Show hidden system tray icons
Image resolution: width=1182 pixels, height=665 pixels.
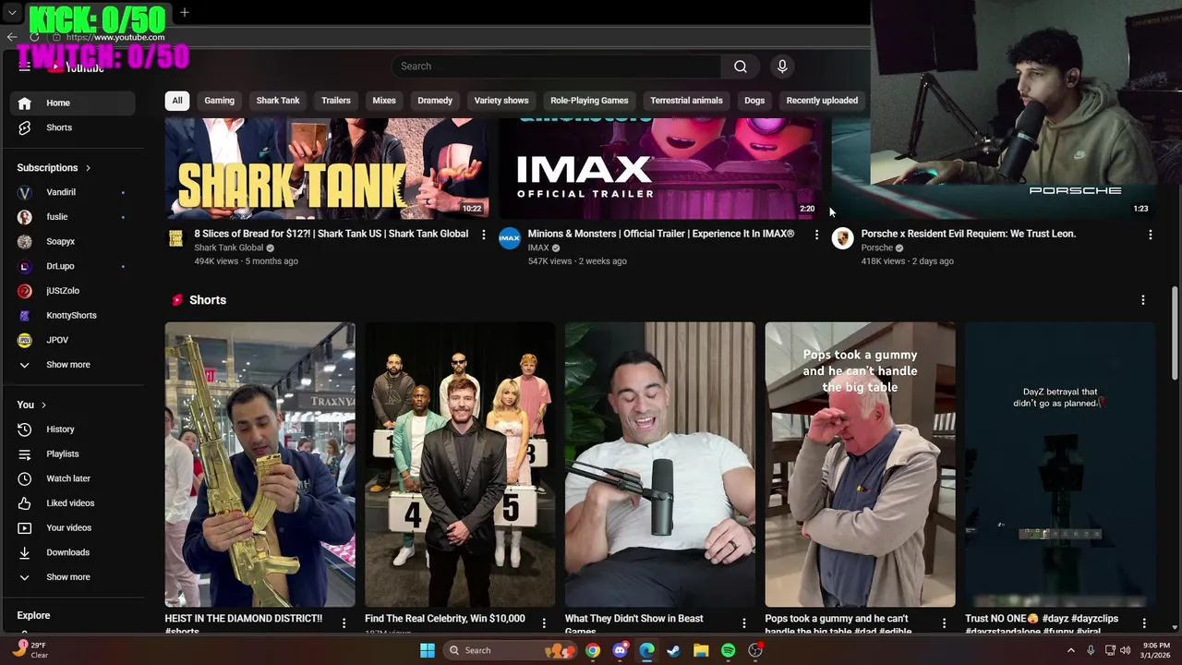[x=1070, y=650]
